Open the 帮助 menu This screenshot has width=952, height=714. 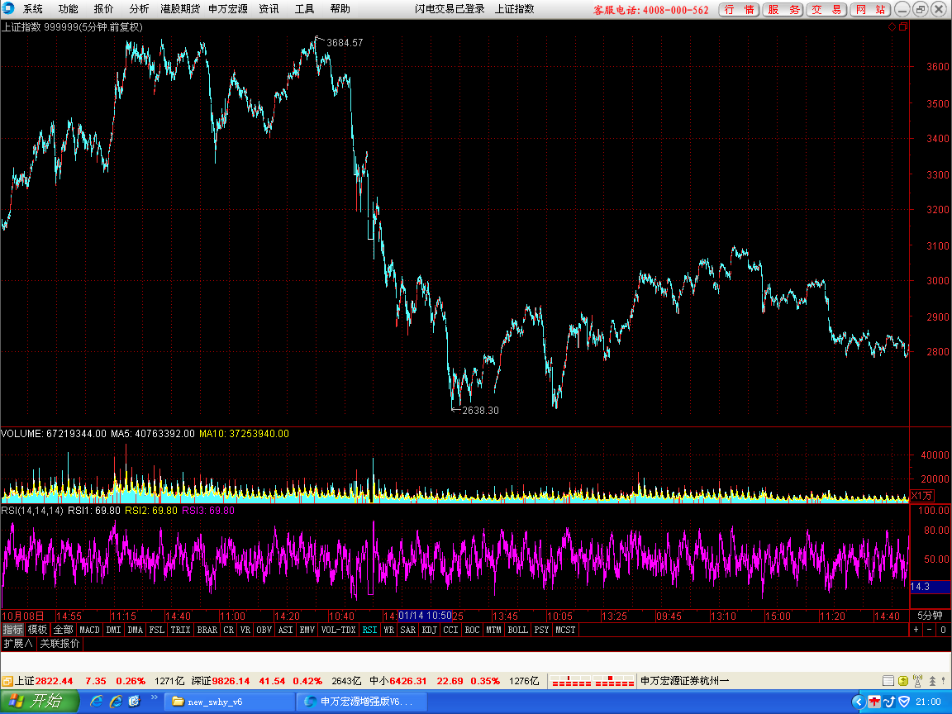[340, 9]
